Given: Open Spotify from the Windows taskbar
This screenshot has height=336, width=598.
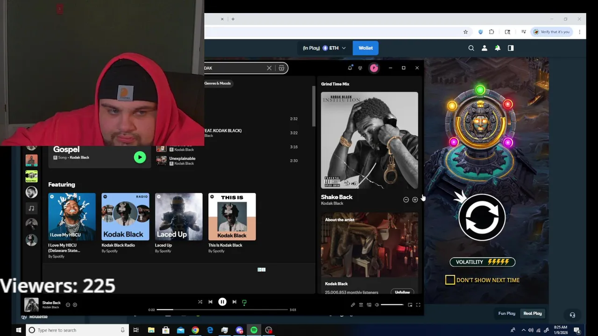Looking at the screenshot, I should click(x=254, y=330).
